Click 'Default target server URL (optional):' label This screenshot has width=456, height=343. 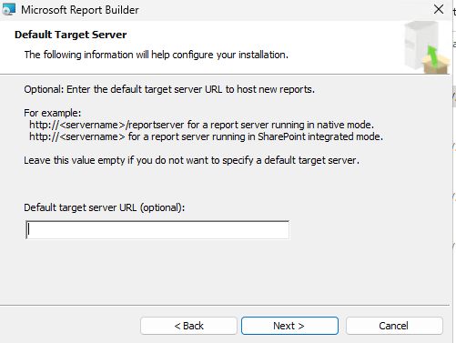(104, 207)
